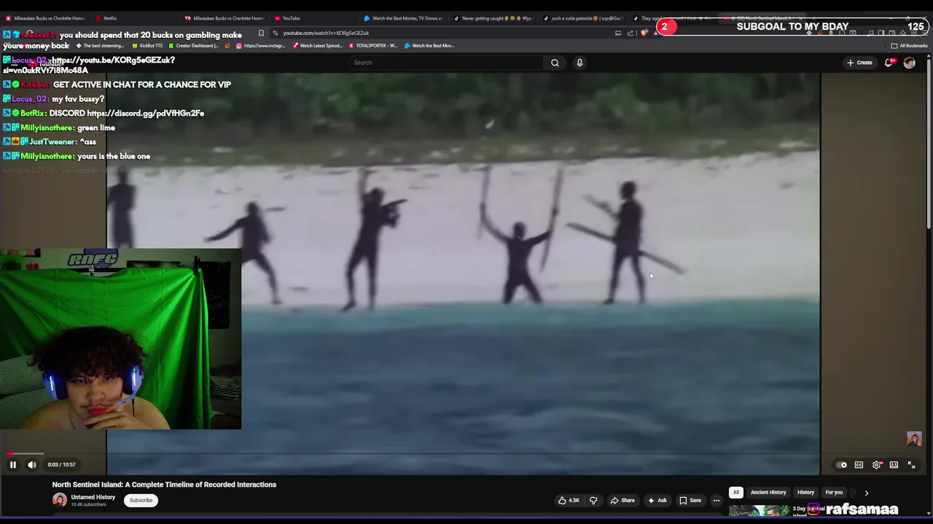Select the For you filter chip
Screen dimensions: 933x524
(834, 493)
